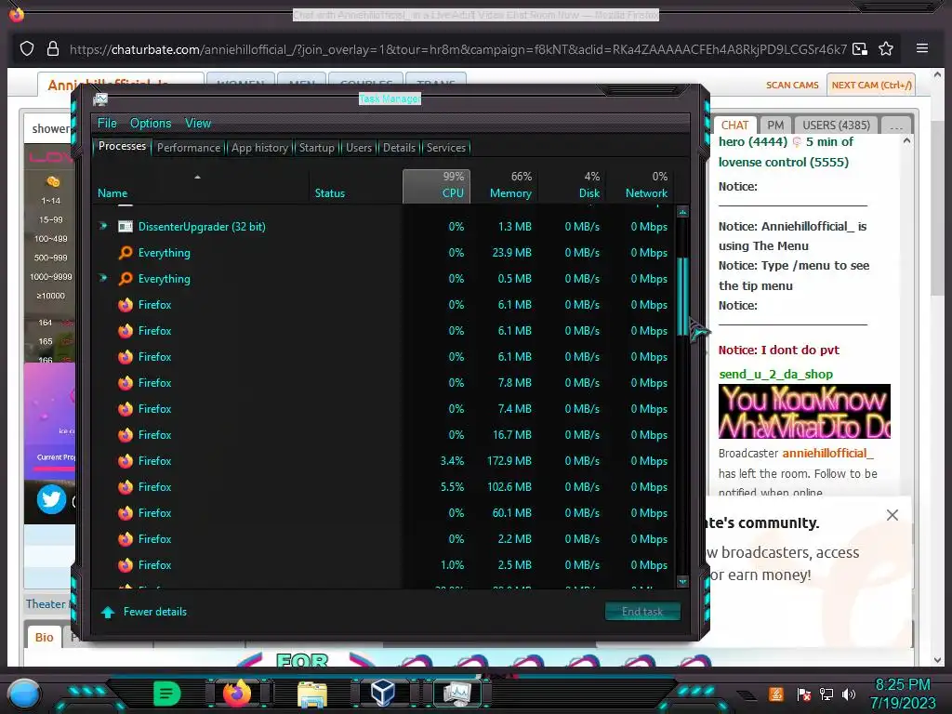The image size is (952, 714).
Task: Sort by the Disk column header
Action: [x=573, y=185]
